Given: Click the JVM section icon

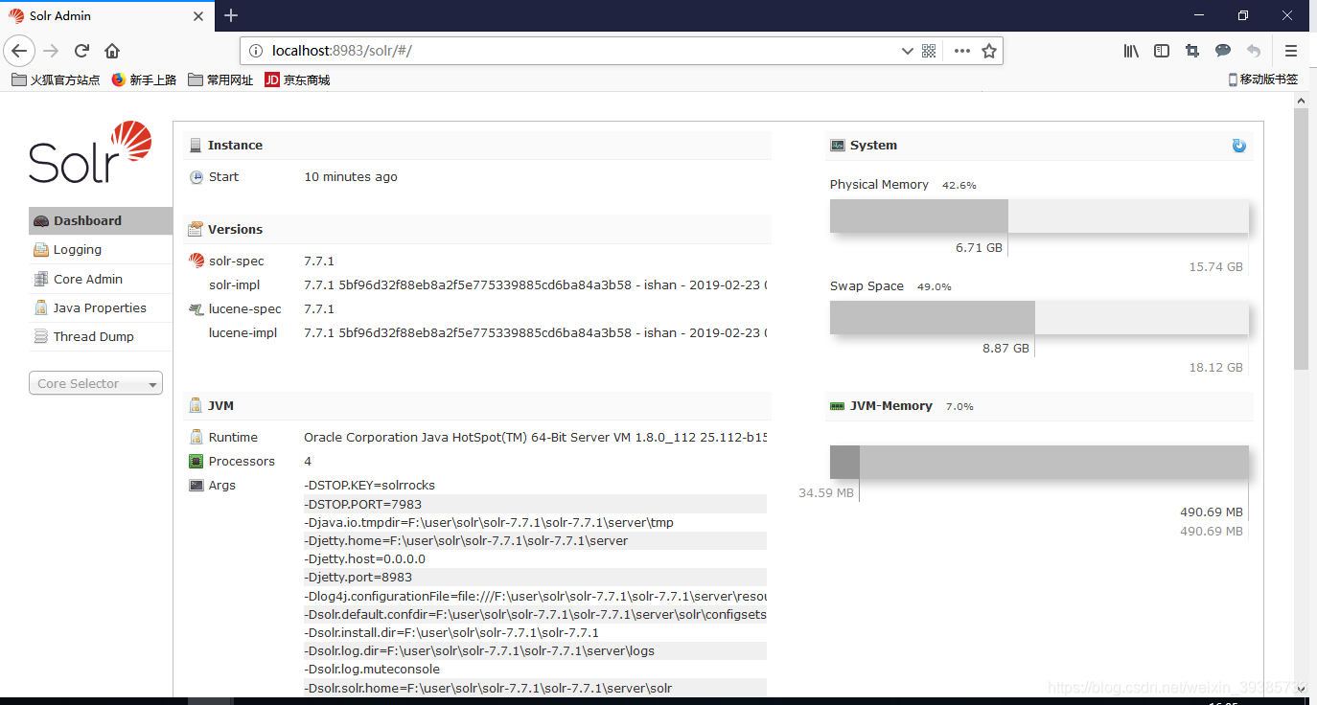Looking at the screenshot, I should (196, 406).
